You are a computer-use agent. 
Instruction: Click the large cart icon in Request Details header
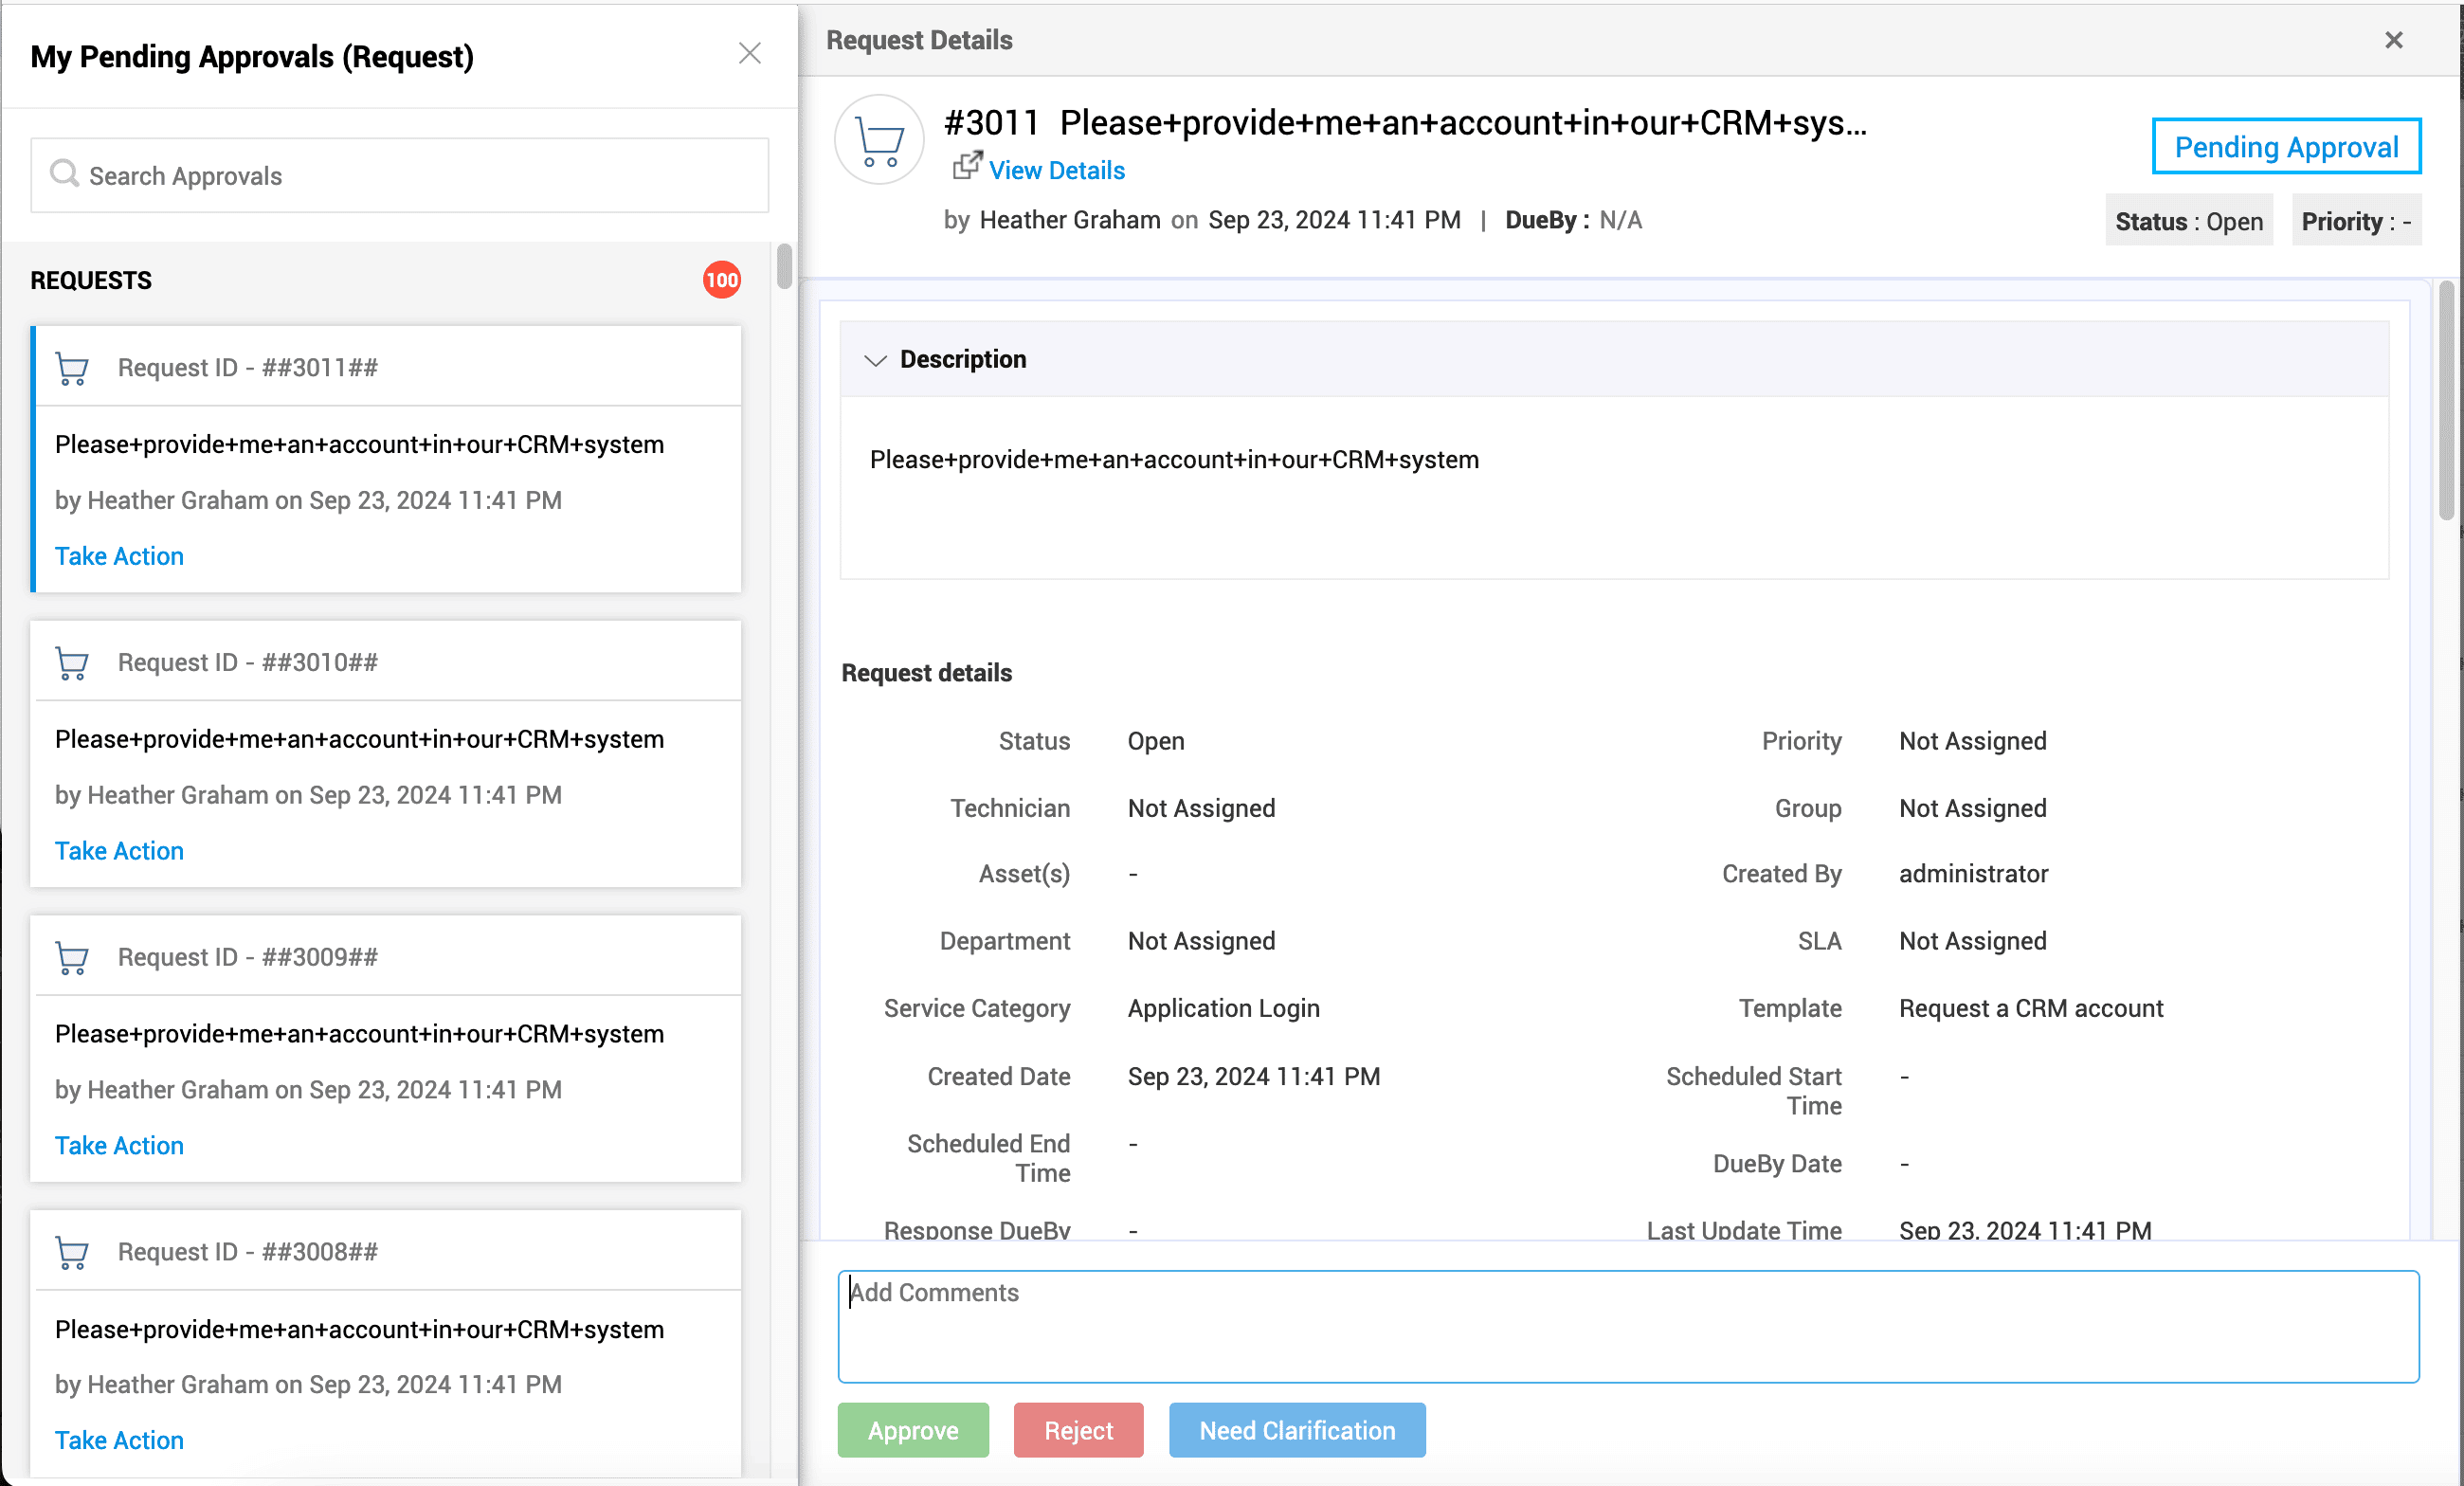coord(879,141)
